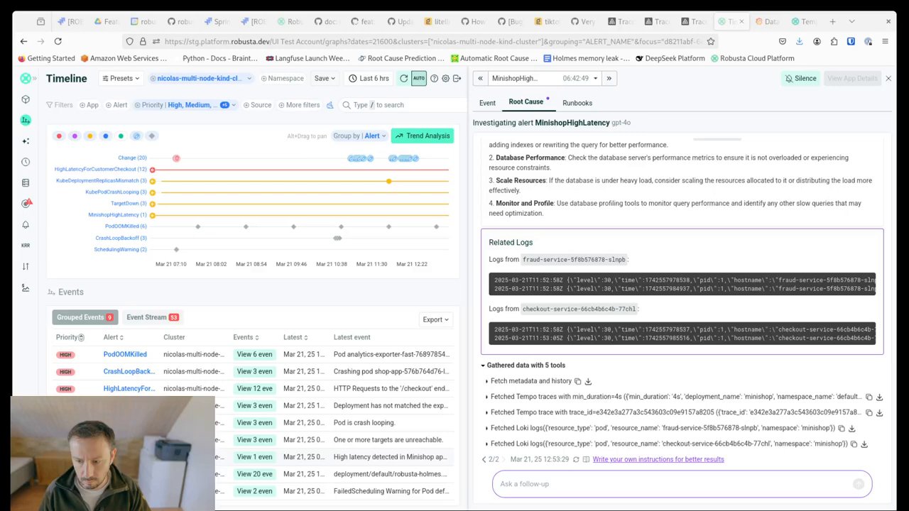Download the Tempo trace trace_id output
Screen dimensions: 909x511
pos(879,412)
